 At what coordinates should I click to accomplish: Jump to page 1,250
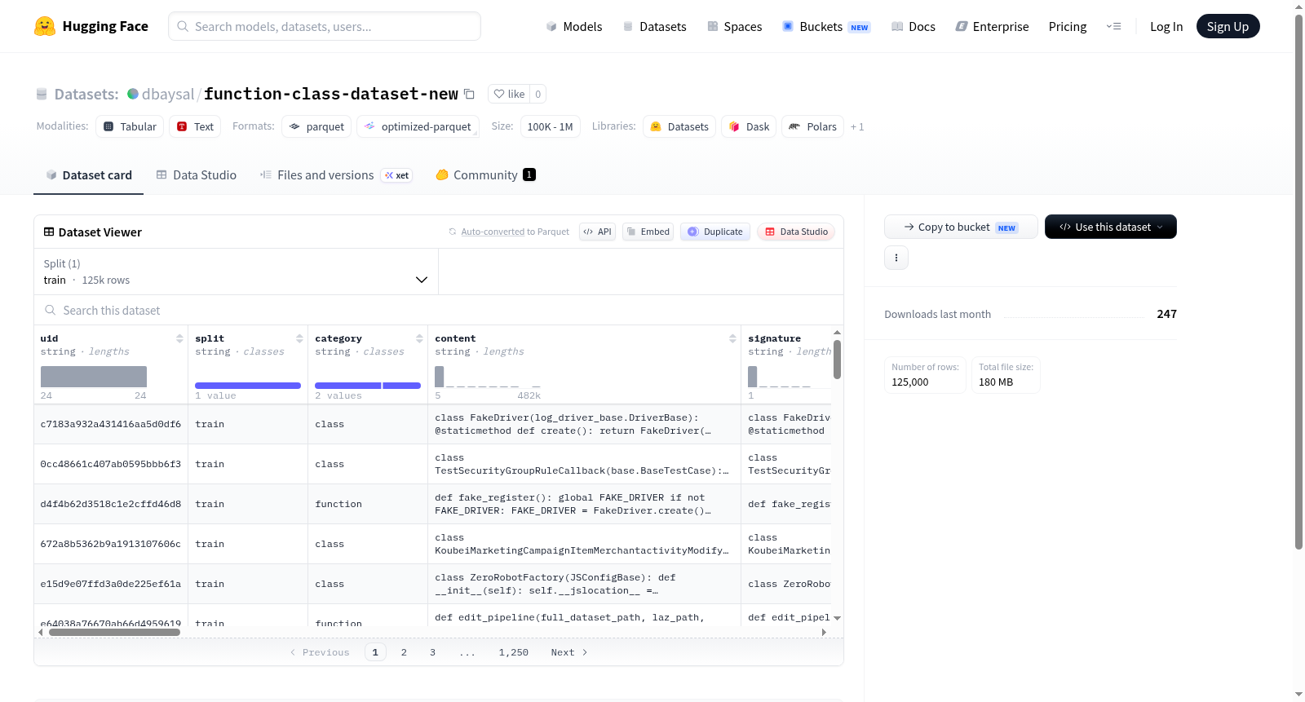point(514,652)
